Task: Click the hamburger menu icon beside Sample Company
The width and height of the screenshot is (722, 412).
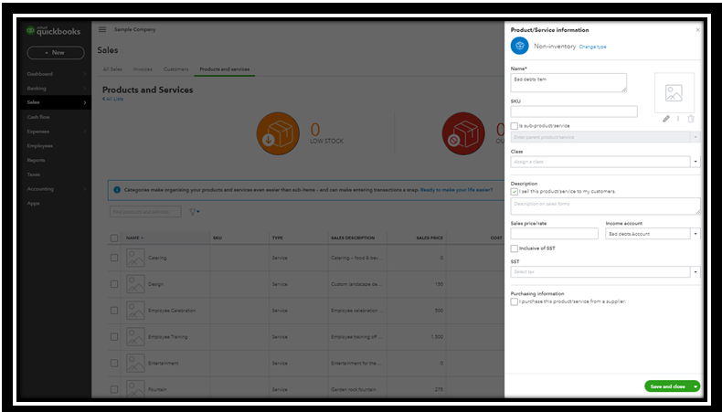Action: click(102, 29)
